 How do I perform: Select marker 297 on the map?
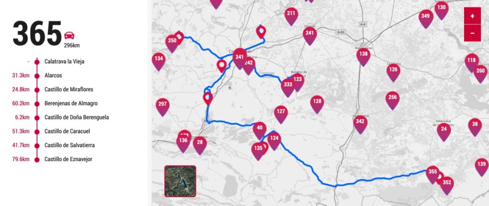point(162,107)
